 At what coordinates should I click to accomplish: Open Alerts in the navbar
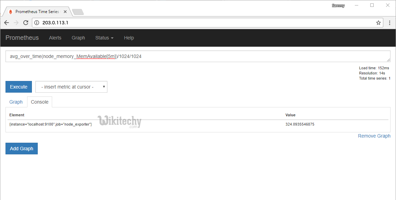point(55,38)
